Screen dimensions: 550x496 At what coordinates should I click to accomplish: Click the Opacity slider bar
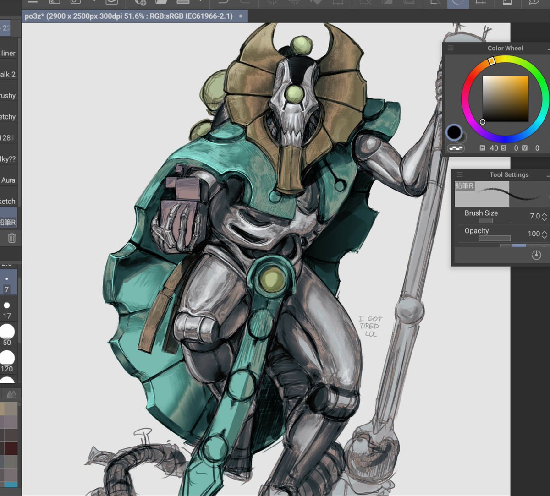(495, 238)
